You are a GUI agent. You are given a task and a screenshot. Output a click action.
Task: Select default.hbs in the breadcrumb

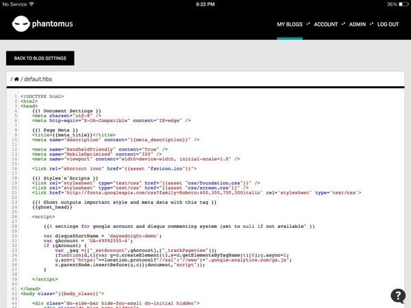click(38, 79)
